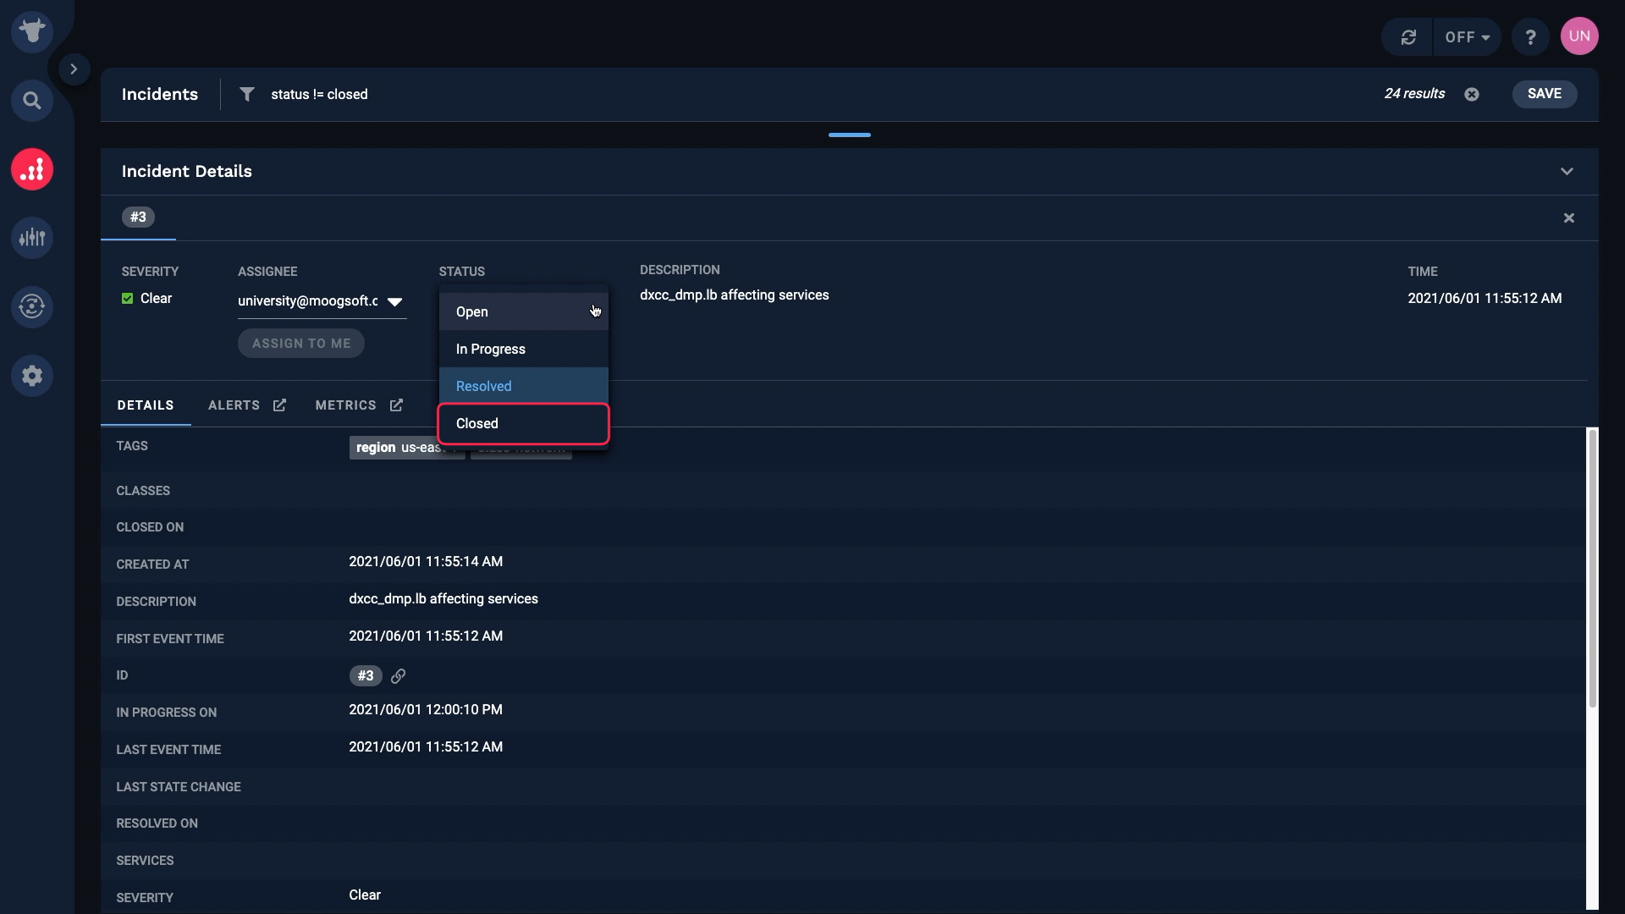Click the '24 results' text
Image resolution: width=1625 pixels, height=914 pixels.
tap(1414, 94)
